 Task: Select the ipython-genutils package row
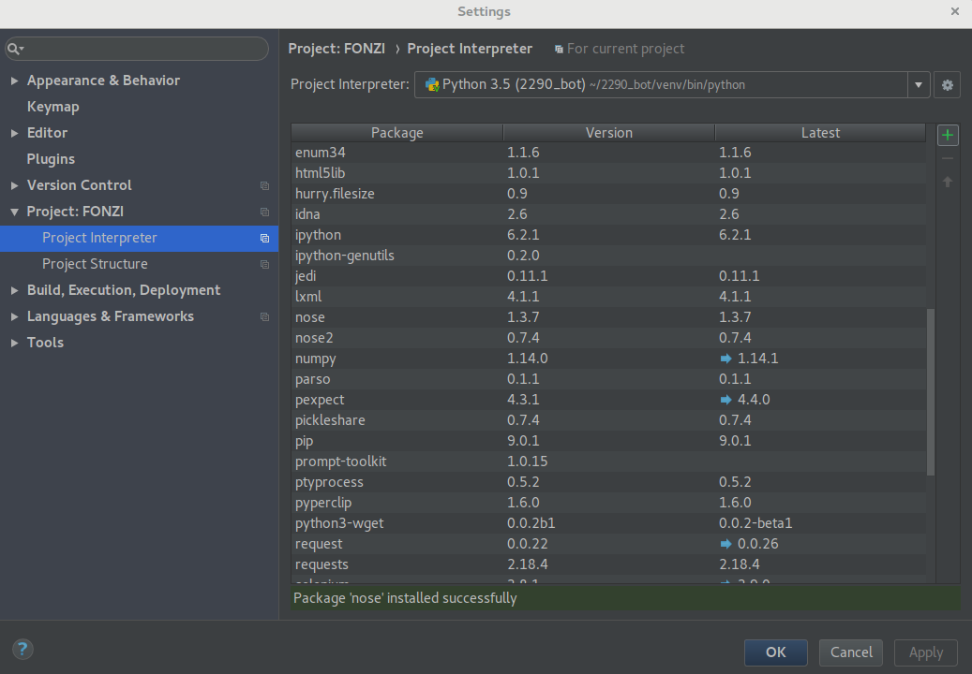[608, 256]
